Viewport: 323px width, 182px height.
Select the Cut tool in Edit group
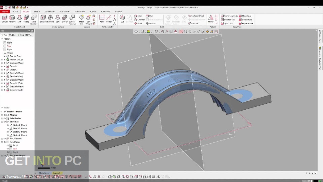122,19
